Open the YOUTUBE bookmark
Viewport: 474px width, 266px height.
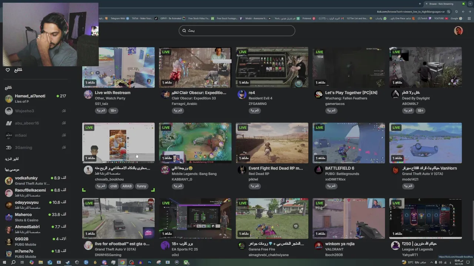(x=441, y=18)
